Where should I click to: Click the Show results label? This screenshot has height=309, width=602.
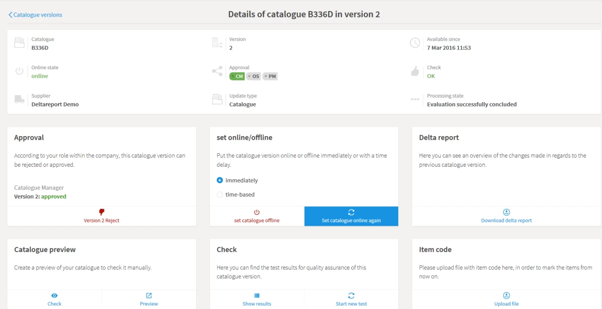257,304
